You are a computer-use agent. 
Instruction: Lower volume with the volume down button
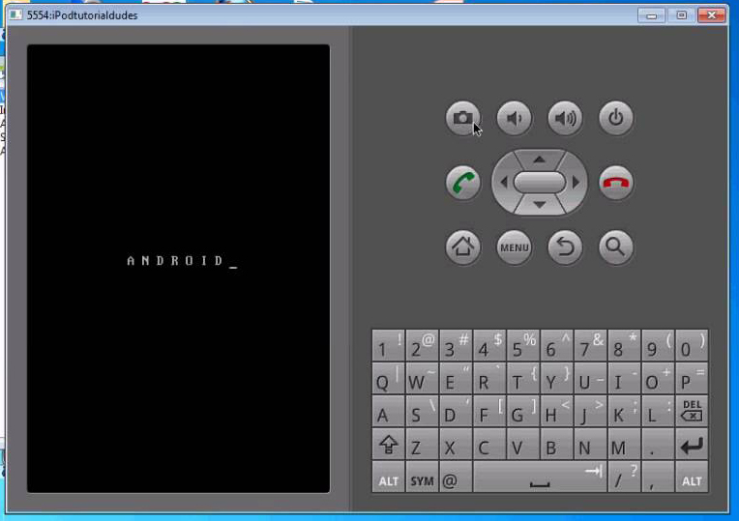tap(515, 118)
